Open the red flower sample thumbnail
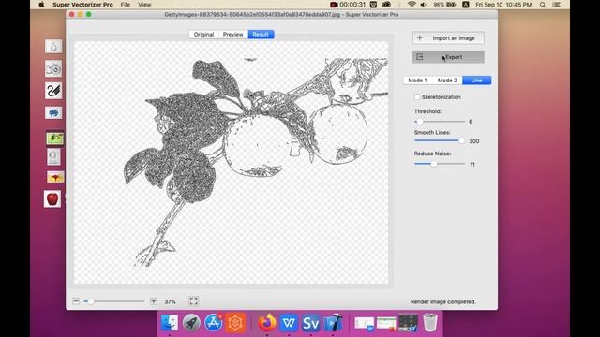Viewport: 600px width, 337px height. 55,177
